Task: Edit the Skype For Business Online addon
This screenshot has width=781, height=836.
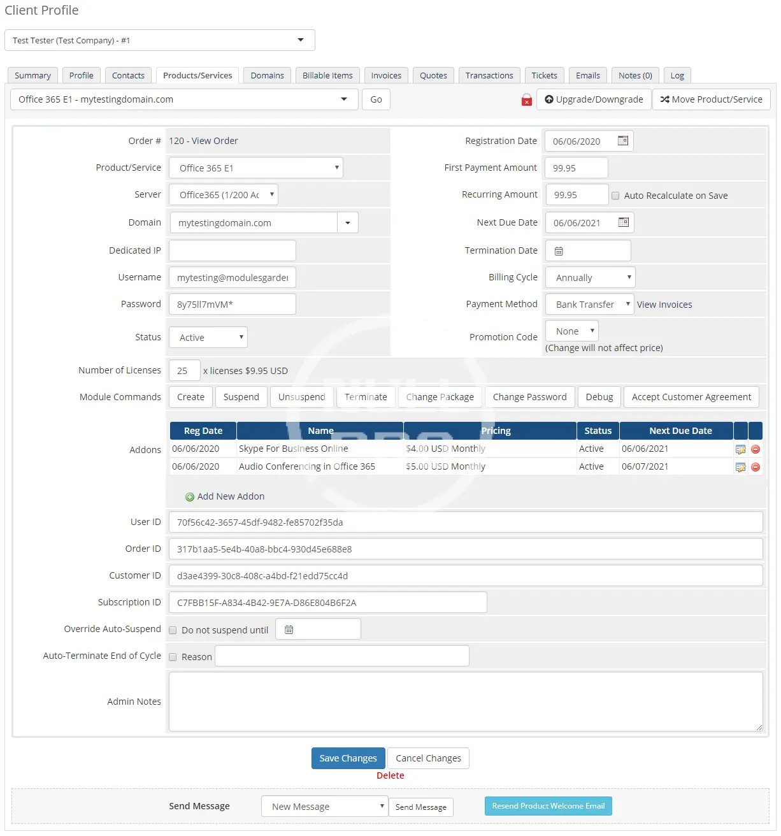Action: pyautogui.click(x=740, y=449)
